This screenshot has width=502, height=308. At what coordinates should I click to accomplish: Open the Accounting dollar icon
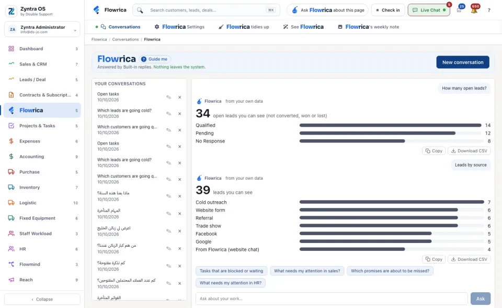tap(11, 156)
